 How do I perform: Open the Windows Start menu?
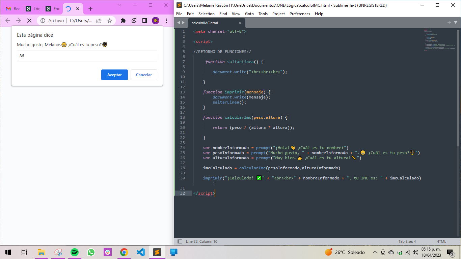point(8,252)
